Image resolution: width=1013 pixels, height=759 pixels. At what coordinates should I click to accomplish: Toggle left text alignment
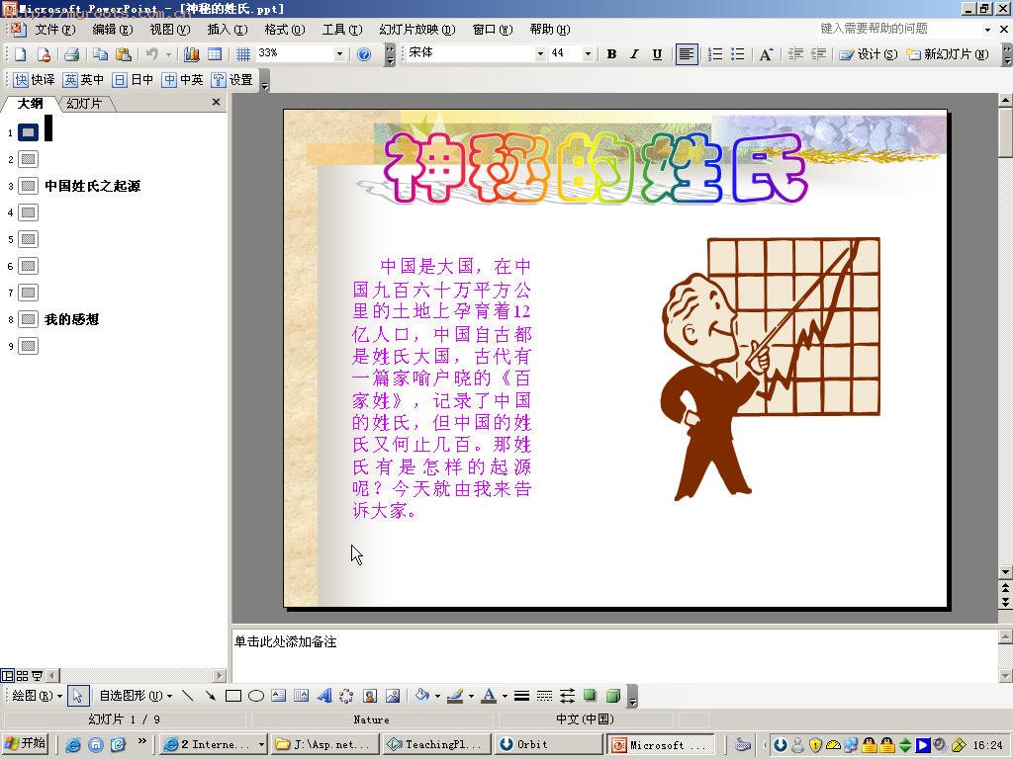(x=687, y=54)
